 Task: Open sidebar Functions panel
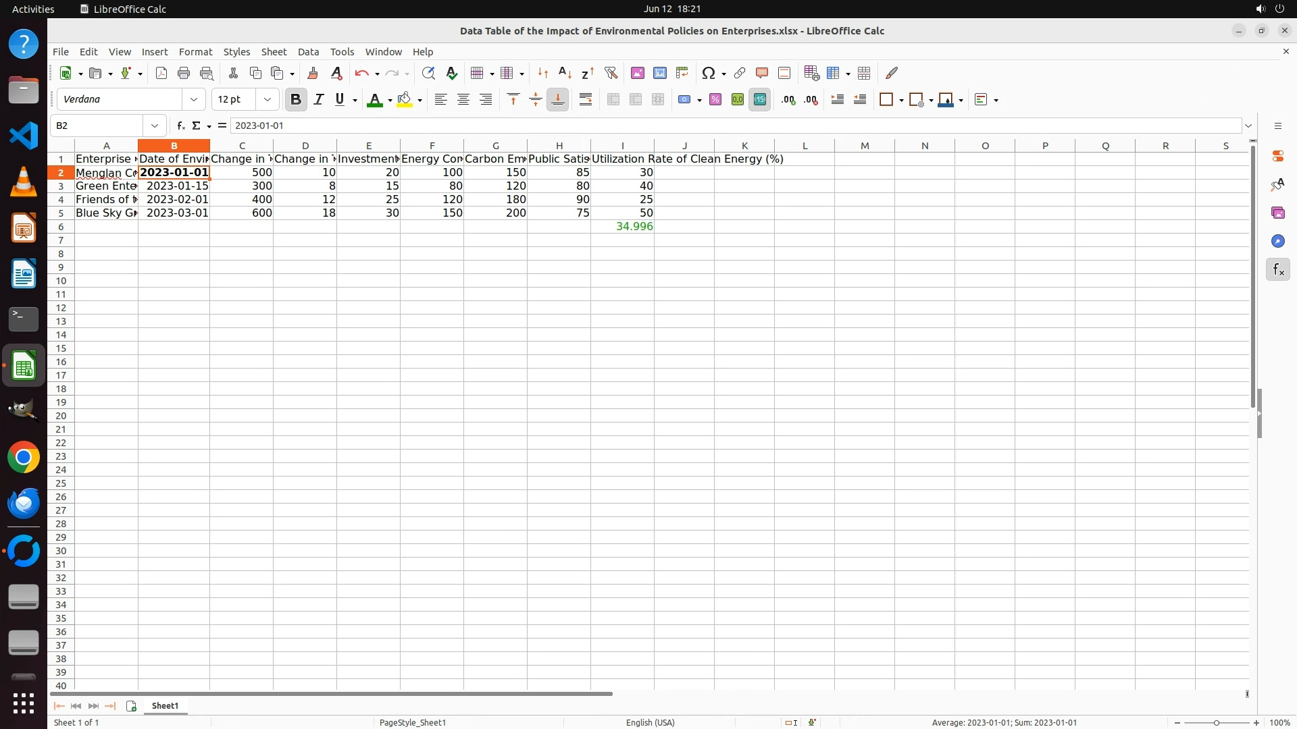(x=1277, y=270)
